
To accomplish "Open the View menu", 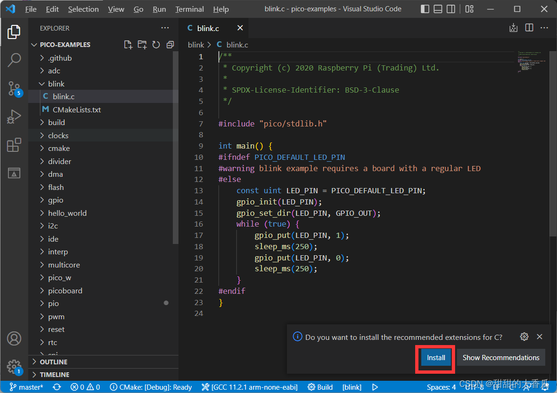I will [x=116, y=9].
